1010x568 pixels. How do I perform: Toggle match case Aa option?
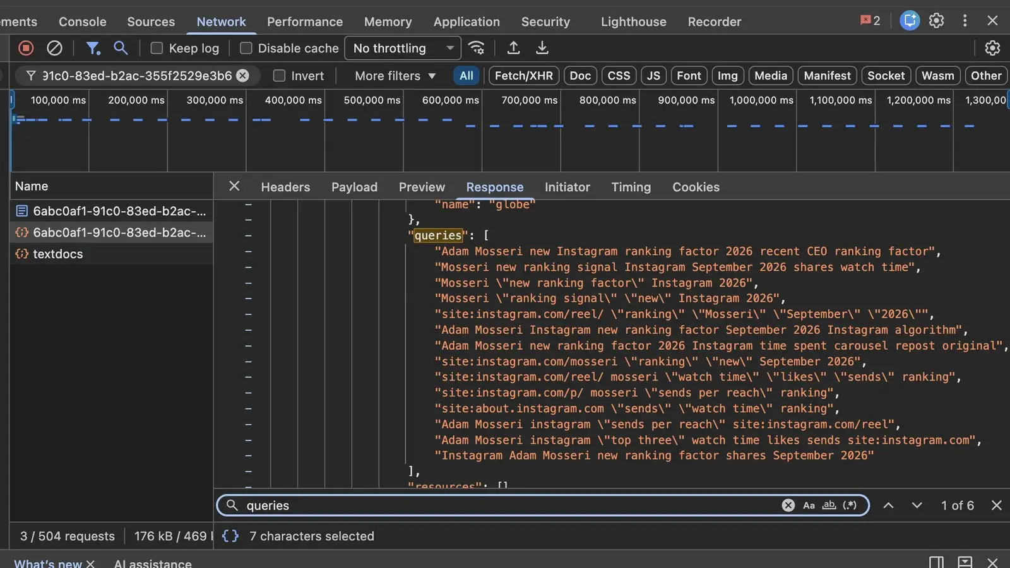pyautogui.click(x=809, y=506)
